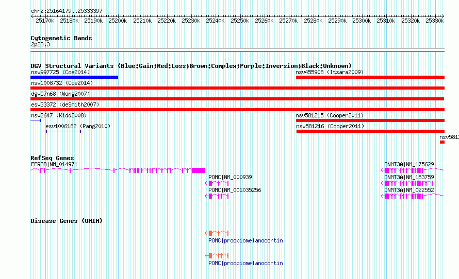Click the lower orange OMIM POMC gene glyph
The height and width of the screenshot is (279, 459).
(217, 256)
